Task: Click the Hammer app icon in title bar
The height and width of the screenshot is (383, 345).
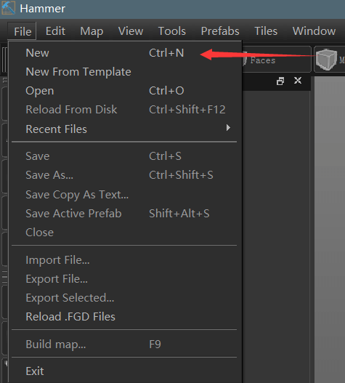Action: [8, 8]
